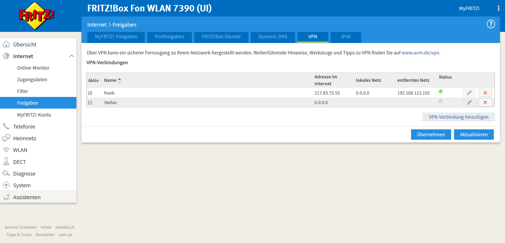Image resolution: width=505 pixels, height=243 pixels.
Task: Click the System gear icon
Action: tap(6, 185)
